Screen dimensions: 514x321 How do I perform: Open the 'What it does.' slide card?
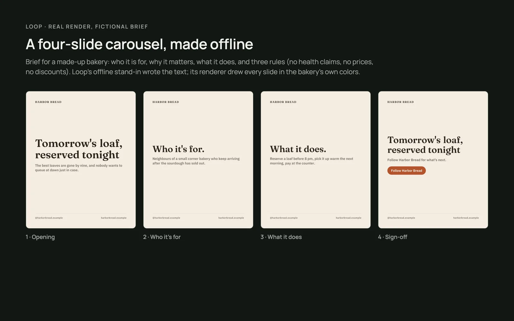click(315, 160)
